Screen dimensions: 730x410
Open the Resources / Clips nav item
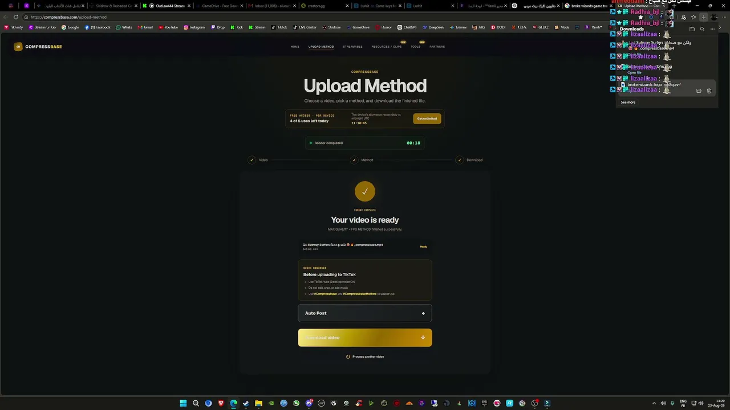(x=387, y=47)
